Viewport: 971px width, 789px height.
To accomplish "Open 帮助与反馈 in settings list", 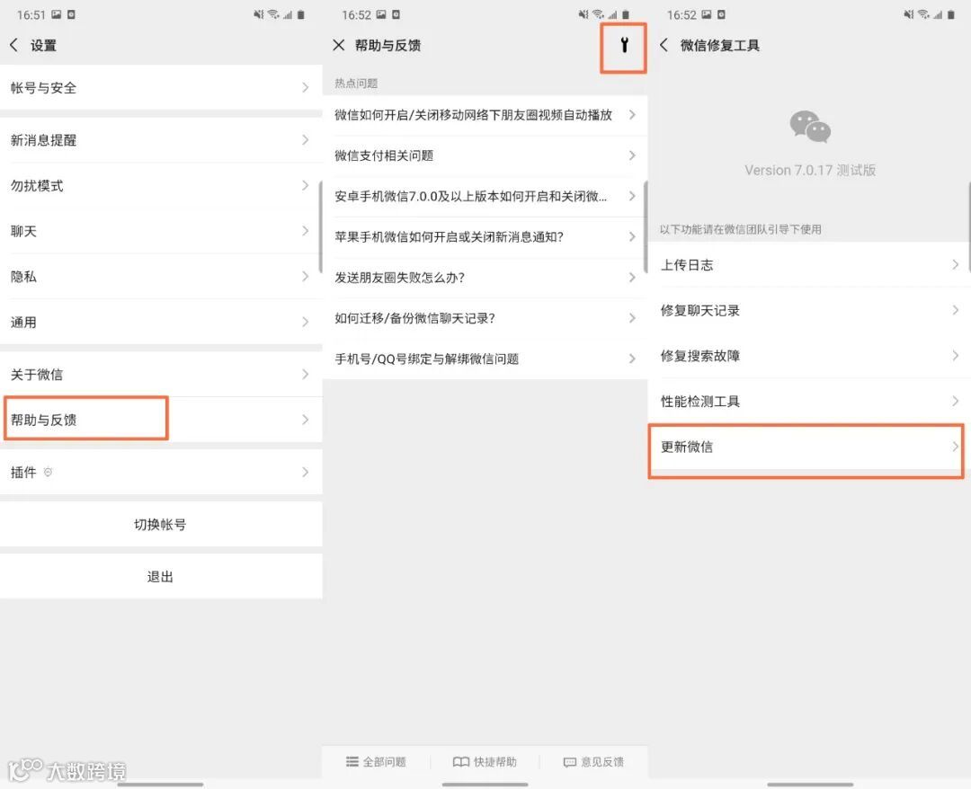I will point(161,420).
